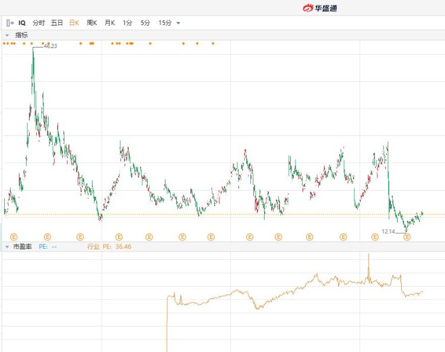This screenshot has width=445, height=352.
Task: Click the 行业 PE 36.46 label
Action: tap(109, 246)
